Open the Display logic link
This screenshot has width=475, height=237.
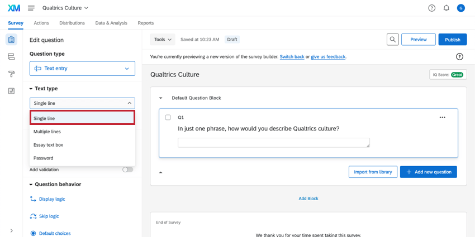click(x=52, y=199)
